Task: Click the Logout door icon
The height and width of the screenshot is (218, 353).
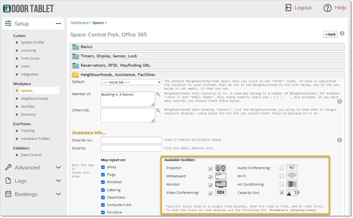Action: point(288,8)
